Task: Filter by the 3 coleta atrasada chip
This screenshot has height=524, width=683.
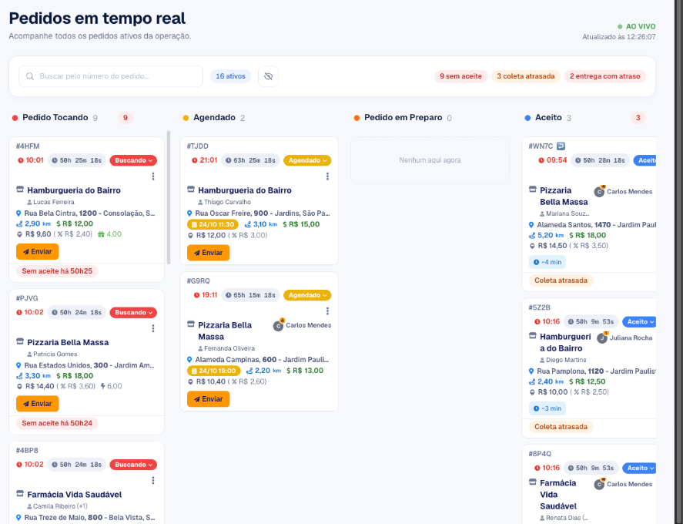Action: (x=526, y=76)
